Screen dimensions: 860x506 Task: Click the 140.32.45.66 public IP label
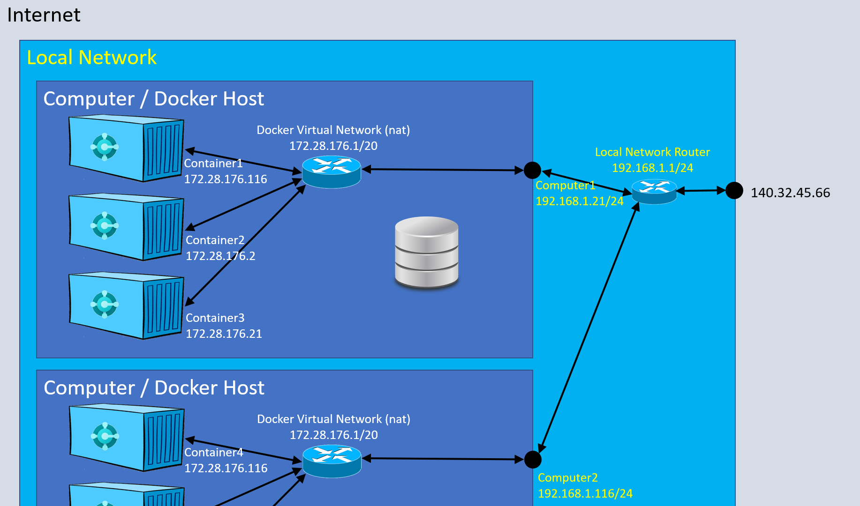click(790, 193)
